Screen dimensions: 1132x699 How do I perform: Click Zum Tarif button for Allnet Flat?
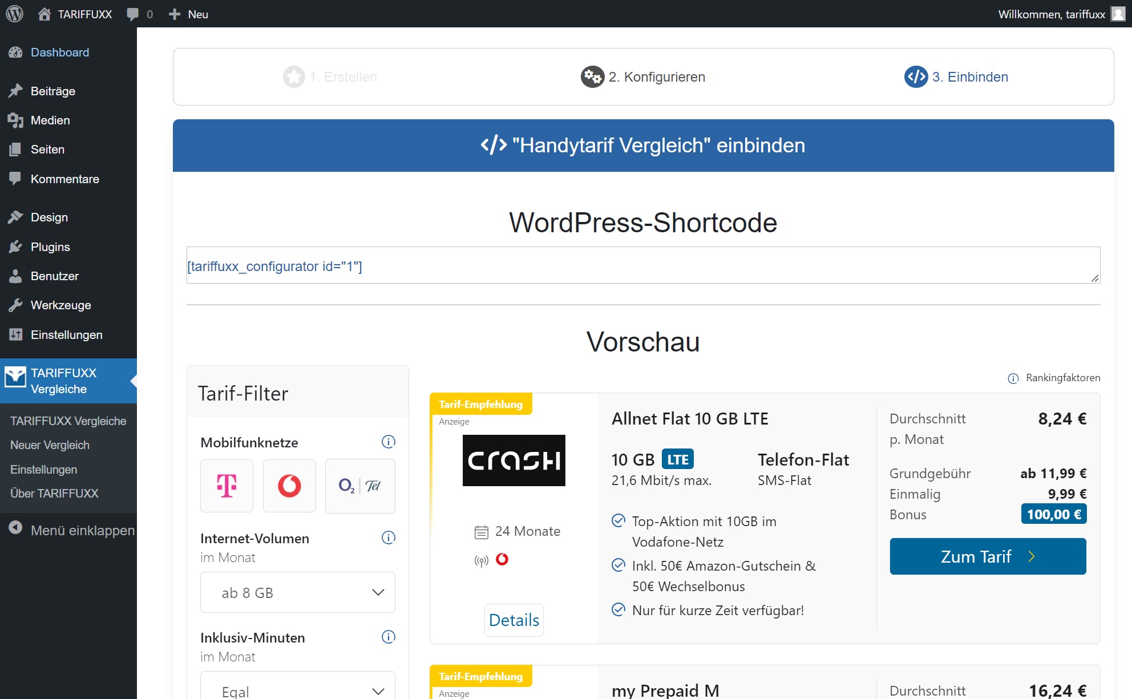(x=988, y=556)
